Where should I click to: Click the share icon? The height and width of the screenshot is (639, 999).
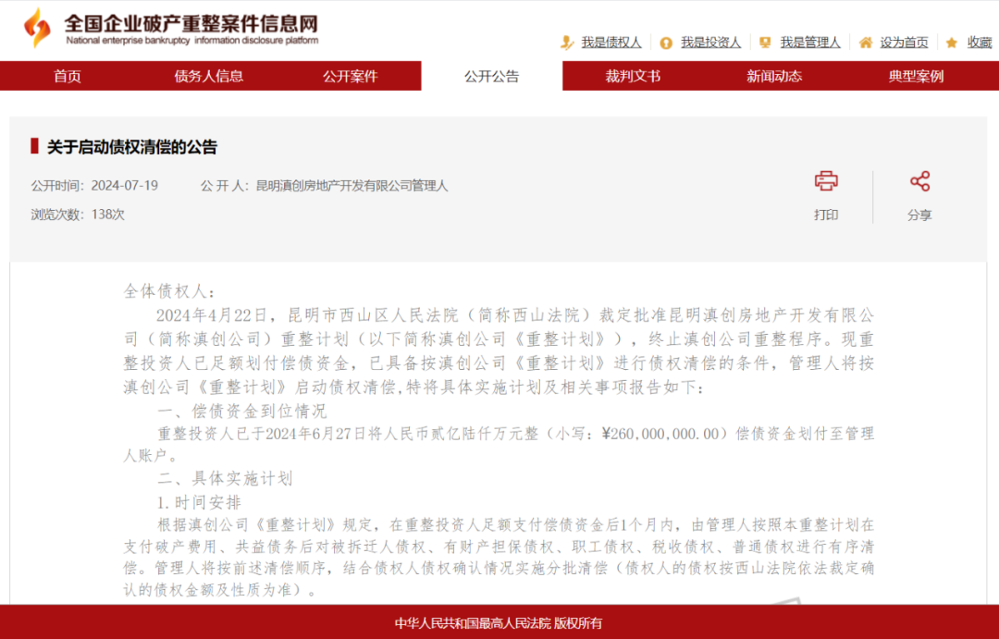[919, 181]
